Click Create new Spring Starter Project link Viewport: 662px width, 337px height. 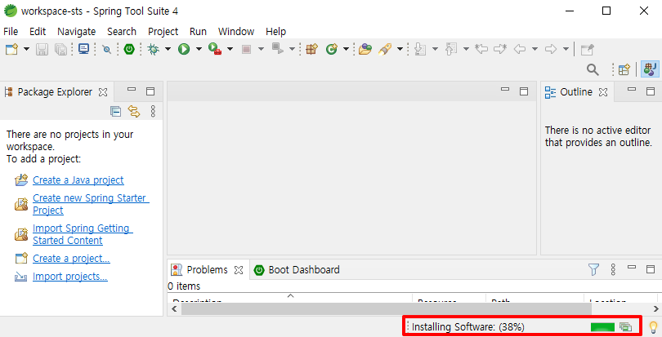pyautogui.click(x=91, y=204)
